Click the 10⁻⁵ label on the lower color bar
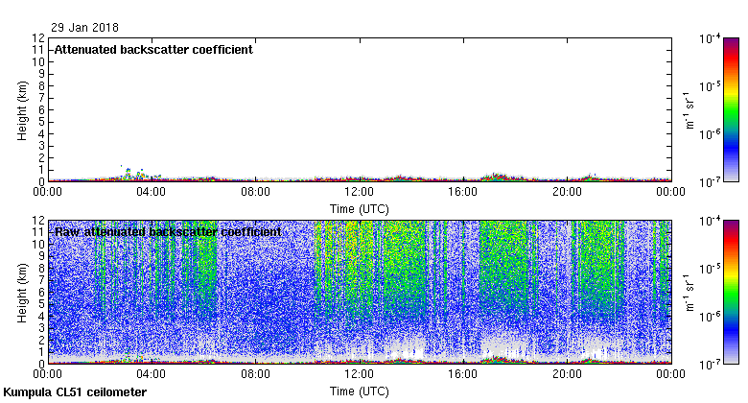748x403 pixels. (710, 269)
